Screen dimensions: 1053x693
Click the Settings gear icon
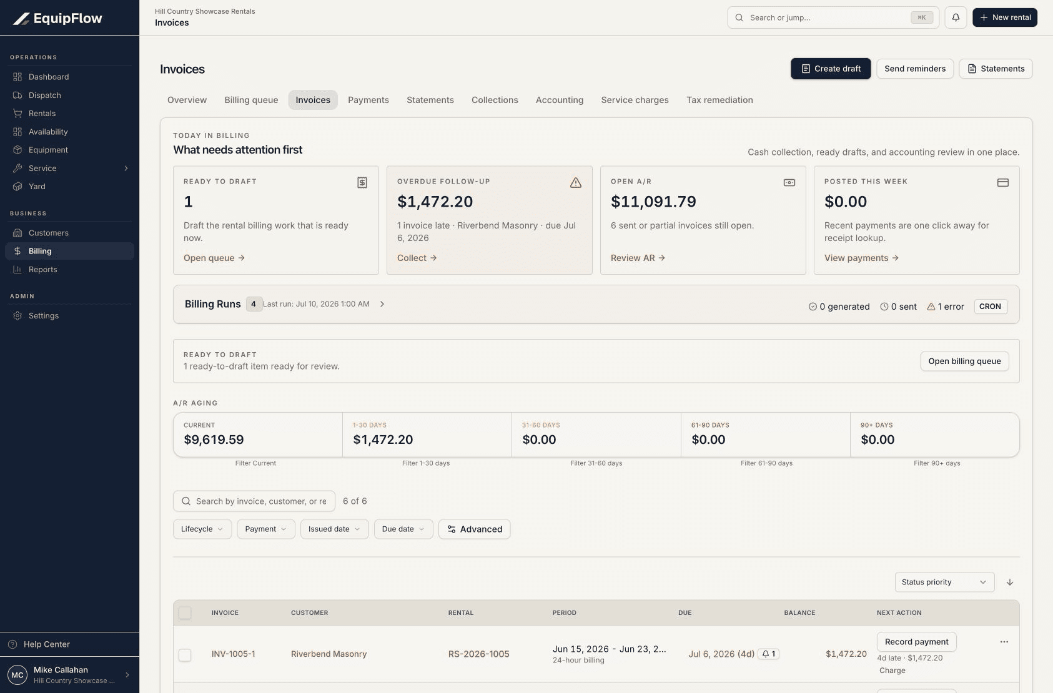(17, 315)
